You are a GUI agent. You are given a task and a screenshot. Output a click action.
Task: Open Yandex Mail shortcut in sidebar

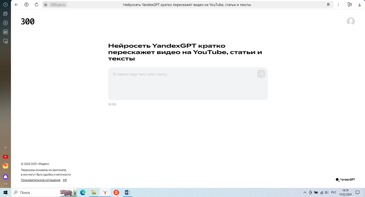pyautogui.click(x=5, y=166)
